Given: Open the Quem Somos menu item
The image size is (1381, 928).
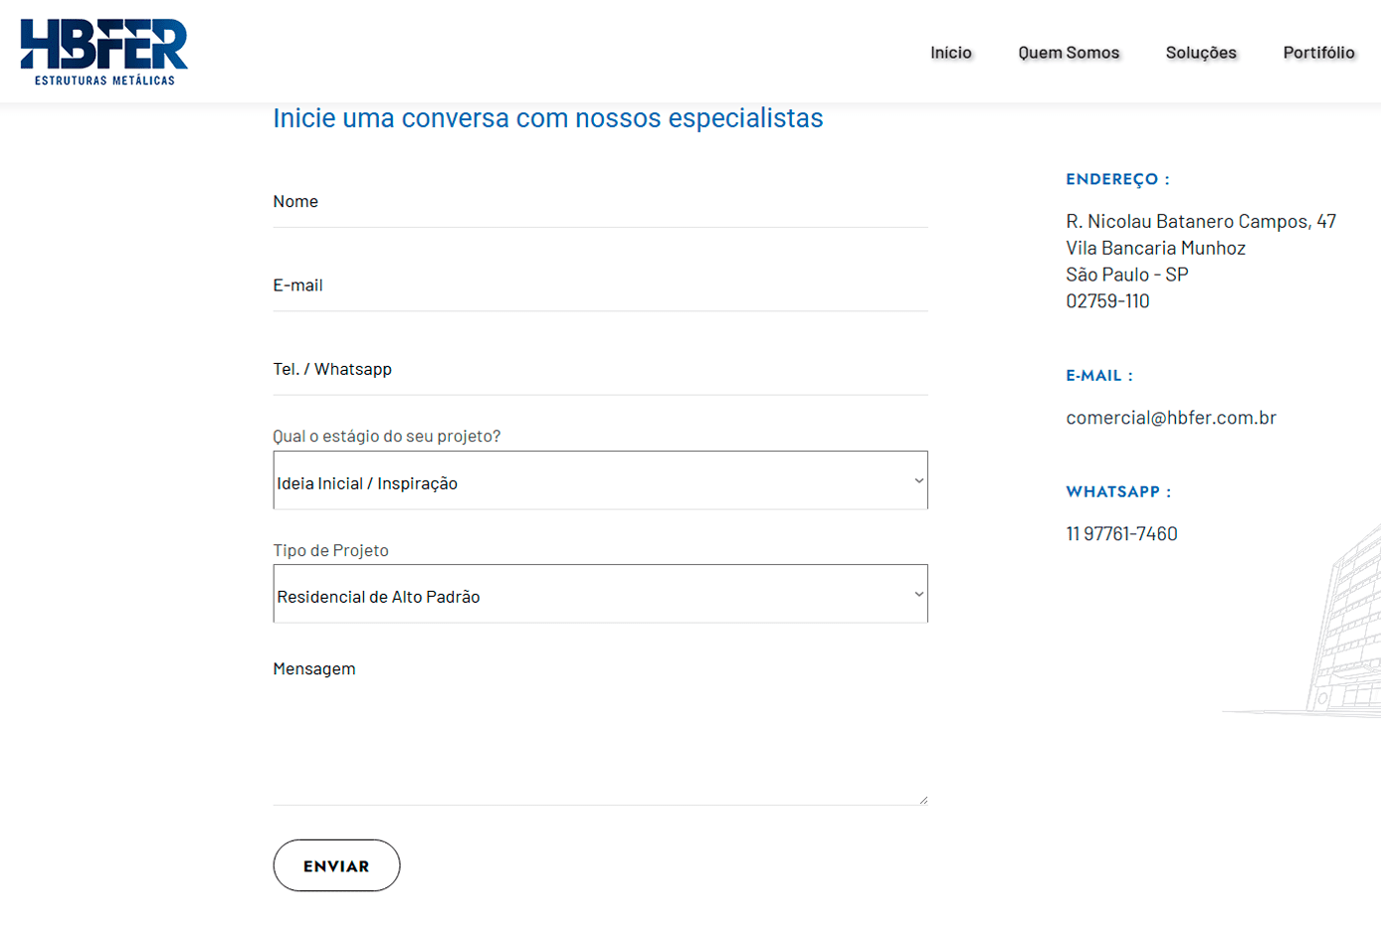Looking at the screenshot, I should point(1069,53).
